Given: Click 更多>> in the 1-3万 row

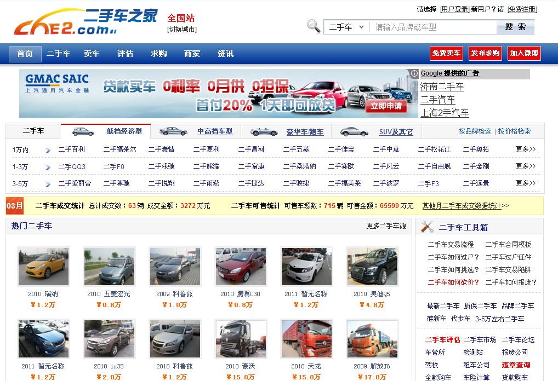Looking at the screenshot, I should [x=526, y=166].
